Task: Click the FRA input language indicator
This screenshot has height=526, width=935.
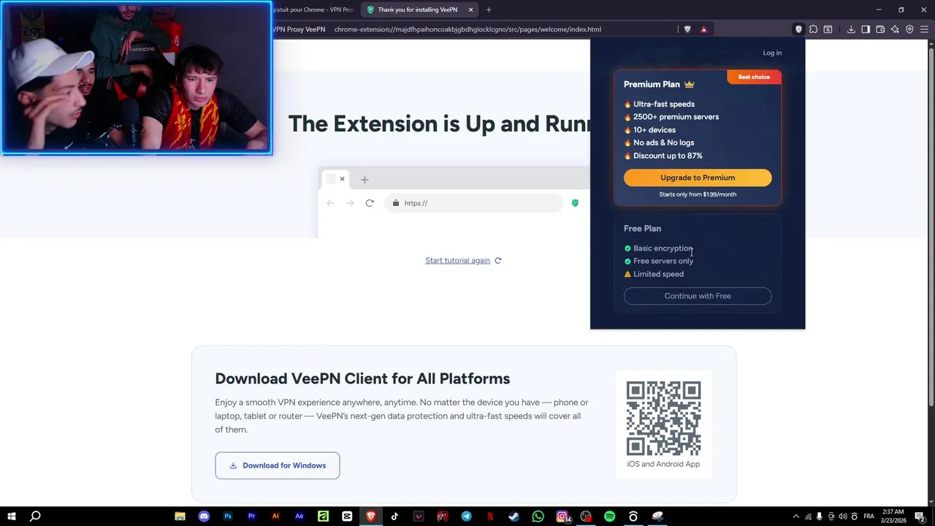Action: coord(869,517)
